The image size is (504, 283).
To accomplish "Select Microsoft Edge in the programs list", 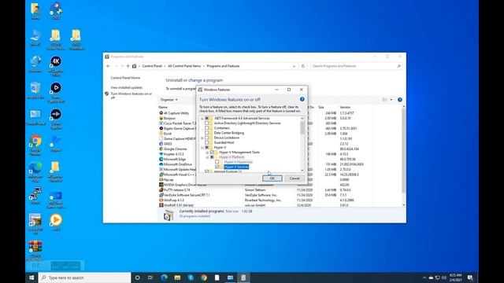I will click(x=175, y=159).
